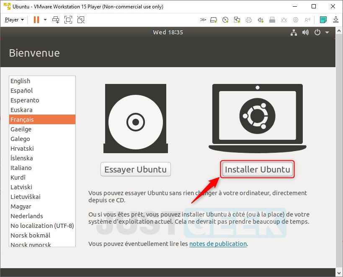Click the Installer Ubuntu button
The width and height of the screenshot is (343, 277).
coord(258,169)
